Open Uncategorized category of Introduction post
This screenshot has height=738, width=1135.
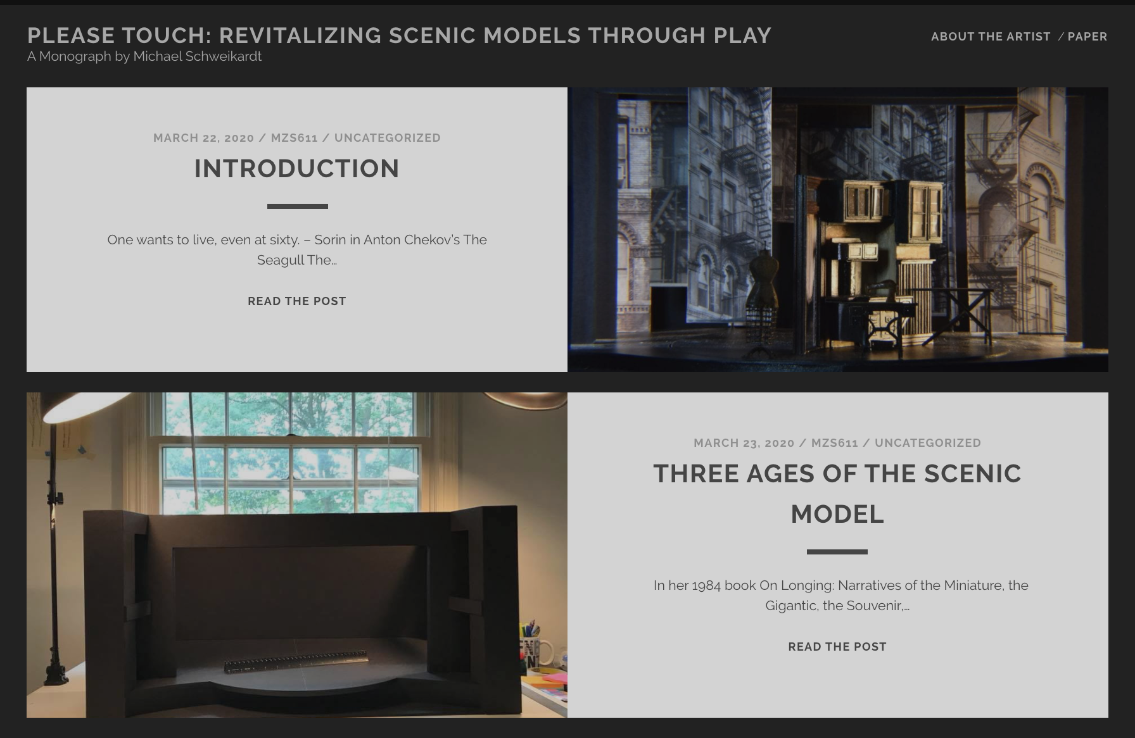[x=388, y=138]
